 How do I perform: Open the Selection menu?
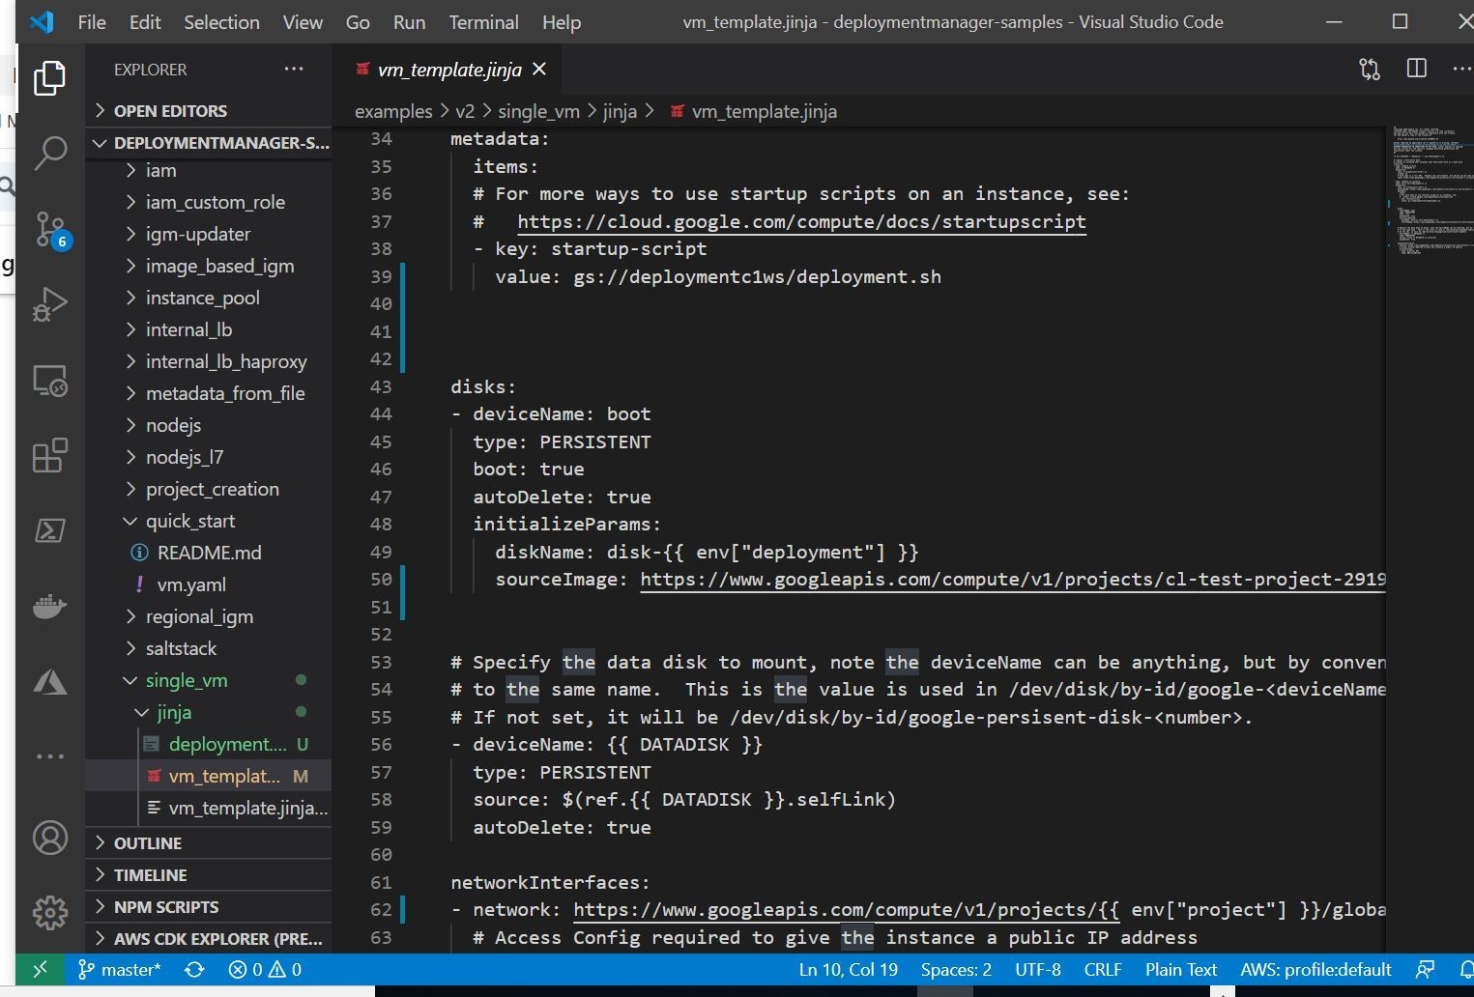221,22
